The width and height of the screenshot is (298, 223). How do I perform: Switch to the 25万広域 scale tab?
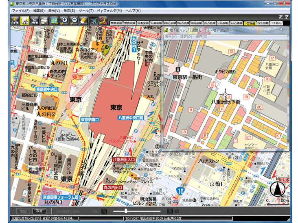coord(210,23)
